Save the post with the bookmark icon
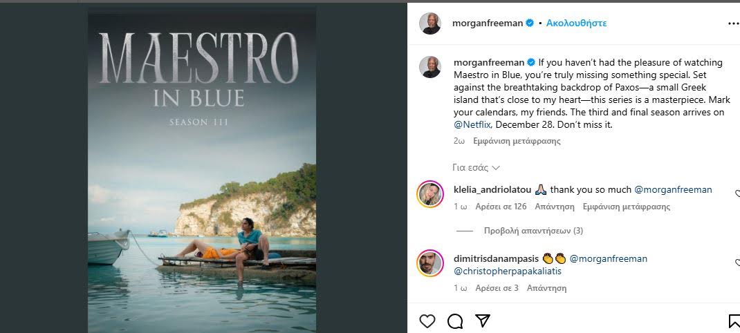Screen dimensions: 740x333 pyautogui.click(x=734, y=321)
